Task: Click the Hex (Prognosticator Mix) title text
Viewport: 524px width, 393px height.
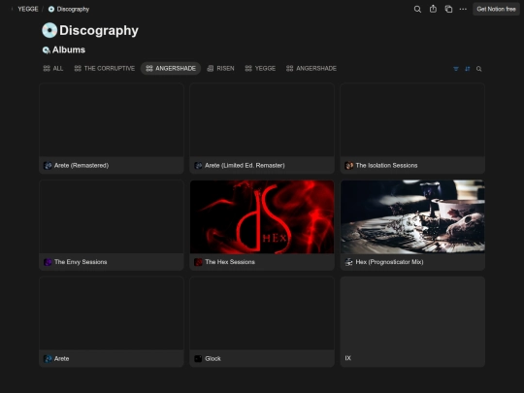Action: pos(389,262)
